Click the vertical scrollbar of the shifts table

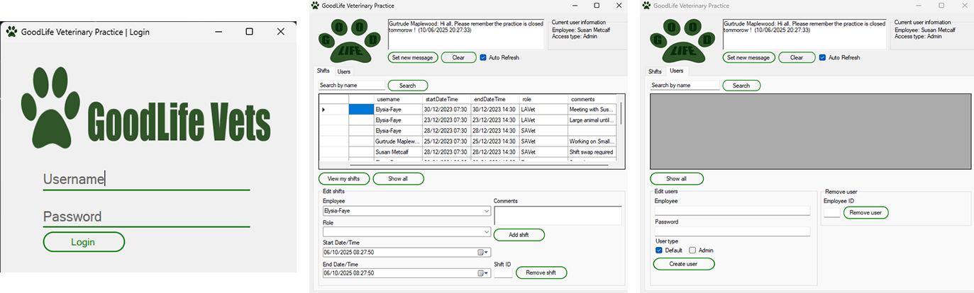click(x=621, y=127)
